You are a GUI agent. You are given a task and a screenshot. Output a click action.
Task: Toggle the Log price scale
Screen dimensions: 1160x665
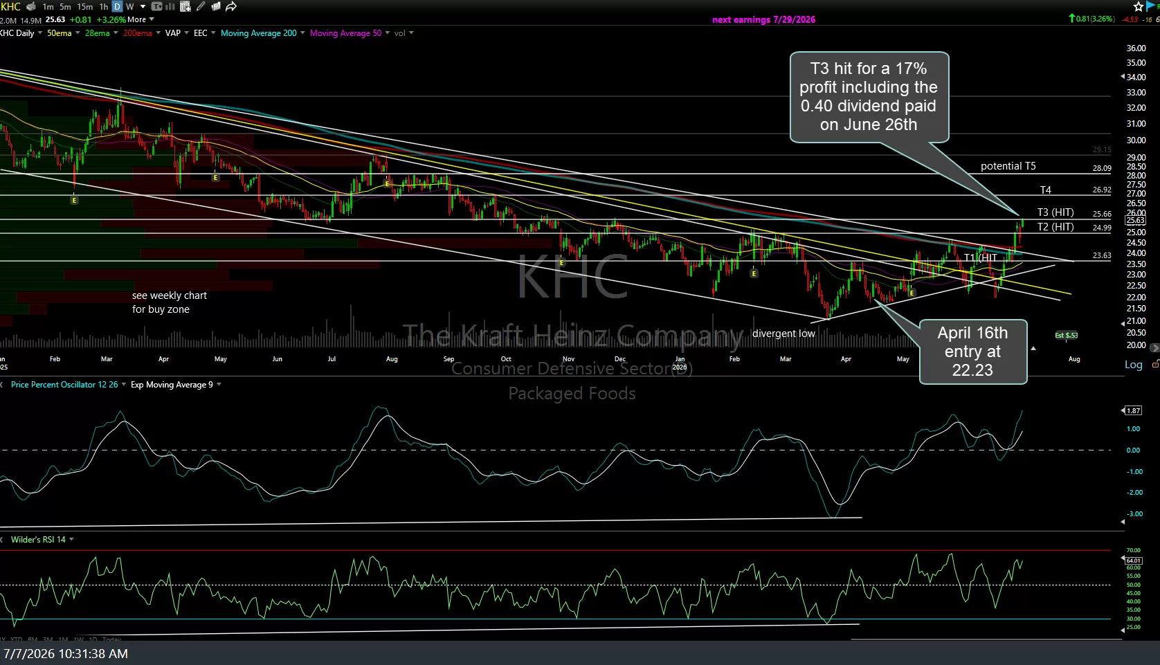click(1134, 365)
